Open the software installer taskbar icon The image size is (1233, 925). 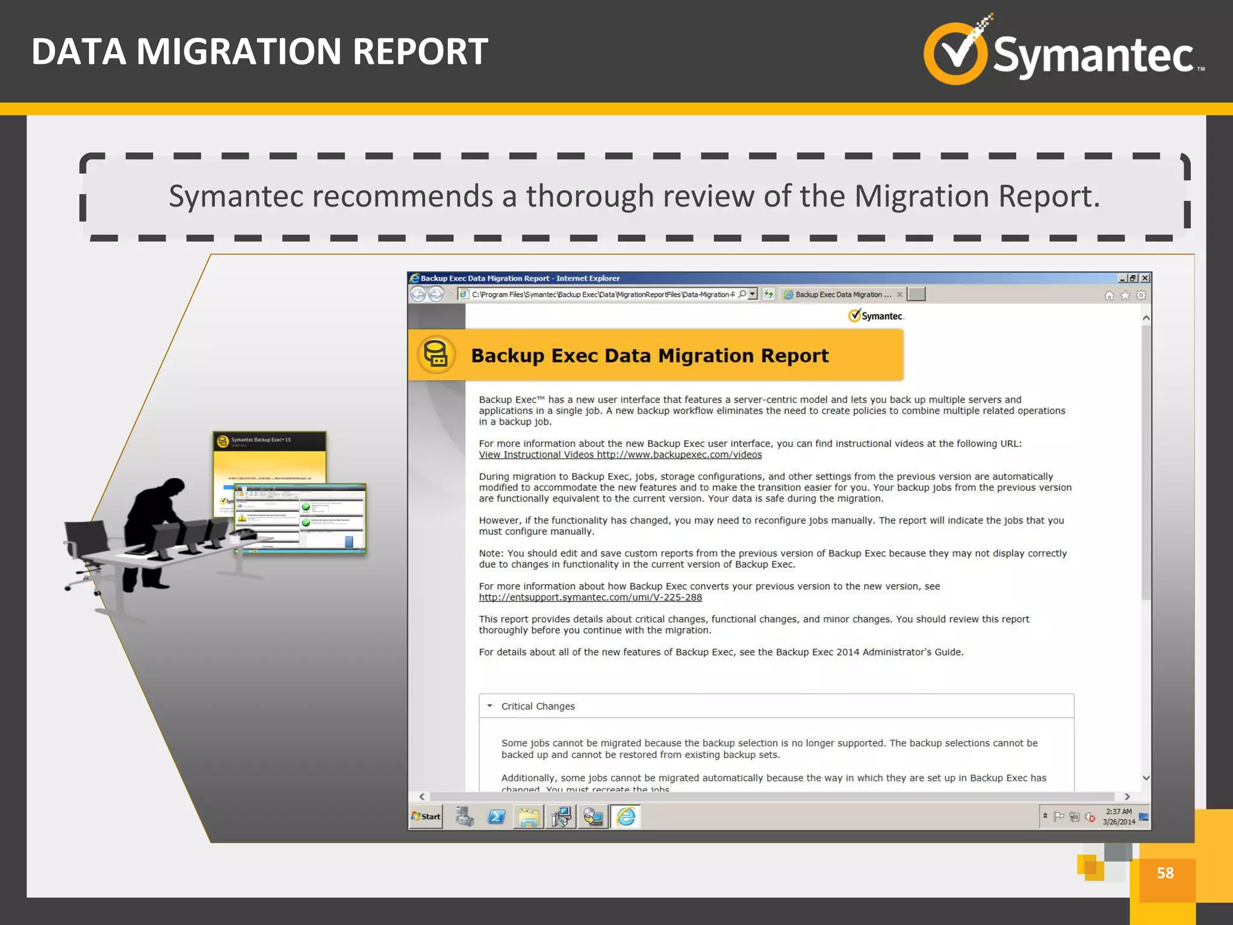point(561,817)
